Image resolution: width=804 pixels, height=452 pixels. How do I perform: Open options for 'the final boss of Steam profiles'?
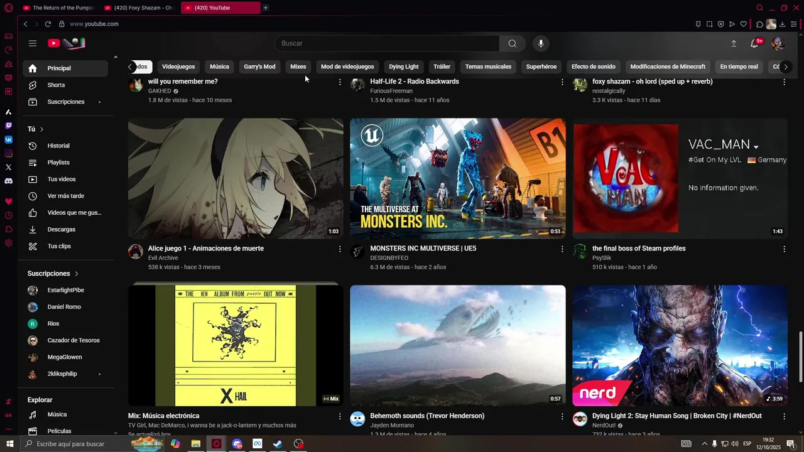784,249
